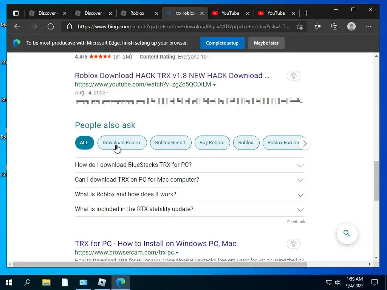This screenshot has width=387, height=290.
Task: Select the Buy Roblox chip
Action: pyautogui.click(x=212, y=143)
